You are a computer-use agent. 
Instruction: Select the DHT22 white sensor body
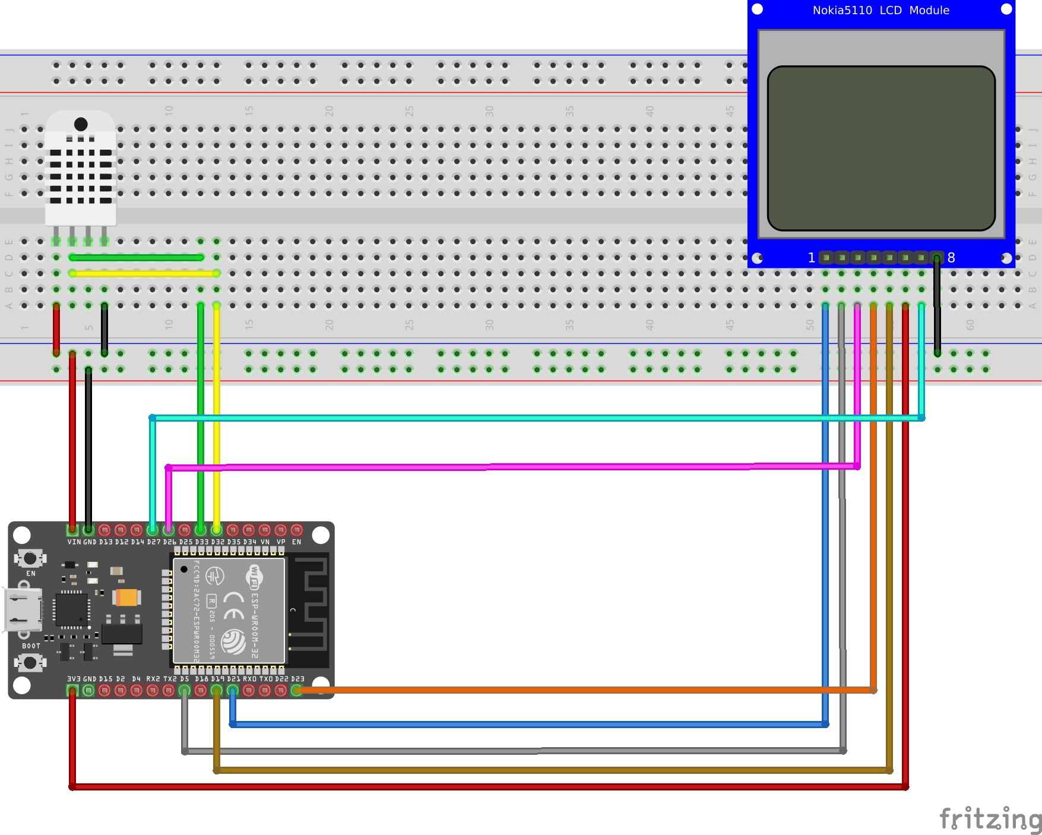tap(81, 167)
